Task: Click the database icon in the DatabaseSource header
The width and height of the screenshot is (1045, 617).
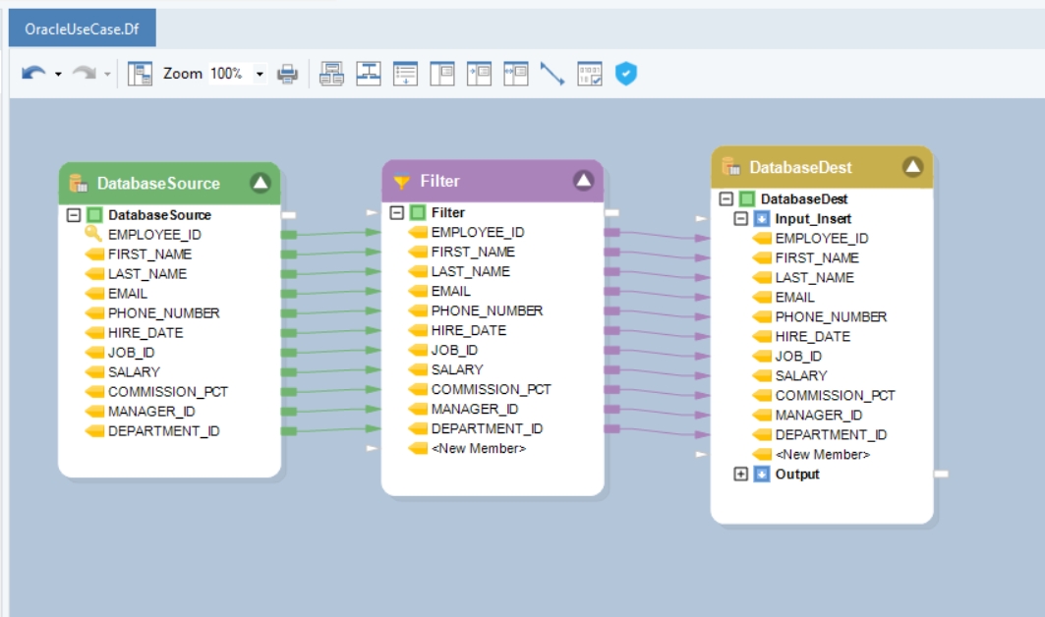Action: (x=79, y=183)
